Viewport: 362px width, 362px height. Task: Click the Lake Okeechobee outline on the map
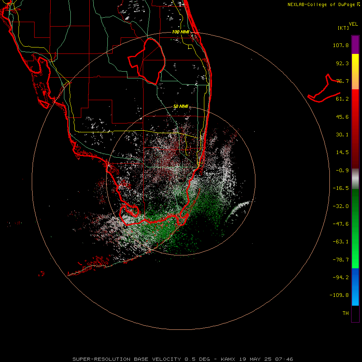point(146,61)
